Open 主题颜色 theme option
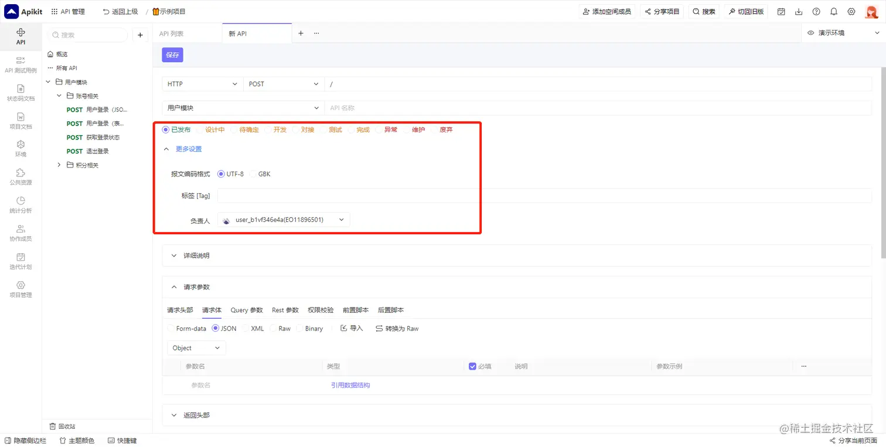The height and width of the screenshot is (447, 886). click(77, 441)
